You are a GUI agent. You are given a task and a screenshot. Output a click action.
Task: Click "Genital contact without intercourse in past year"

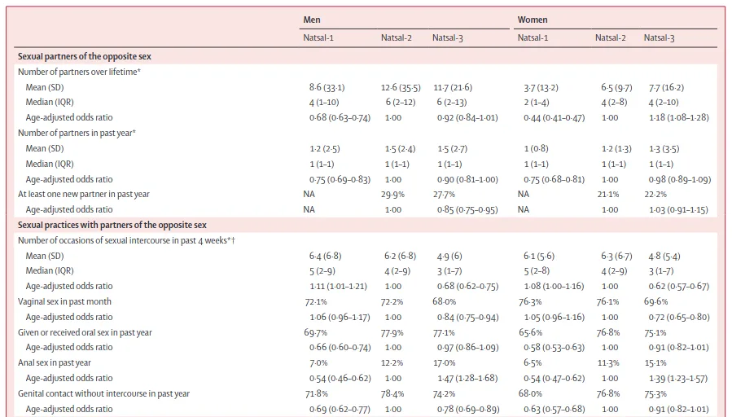tap(103, 393)
